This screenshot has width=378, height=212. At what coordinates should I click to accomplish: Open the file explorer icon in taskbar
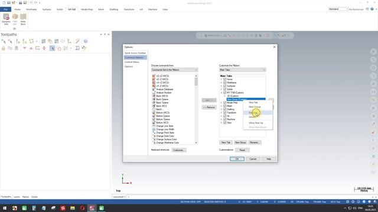pyautogui.click(x=73, y=208)
